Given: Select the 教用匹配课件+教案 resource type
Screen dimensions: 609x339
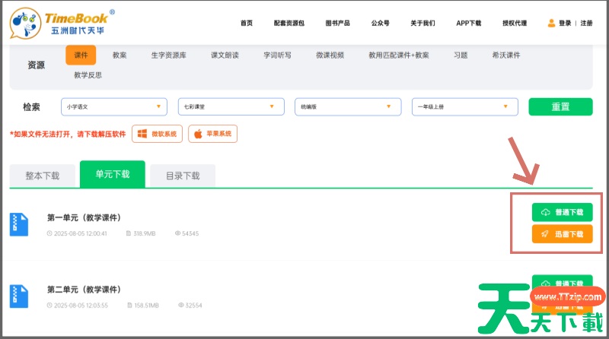Looking at the screenshot, I should pyautogui.click(x=399, y=55).
